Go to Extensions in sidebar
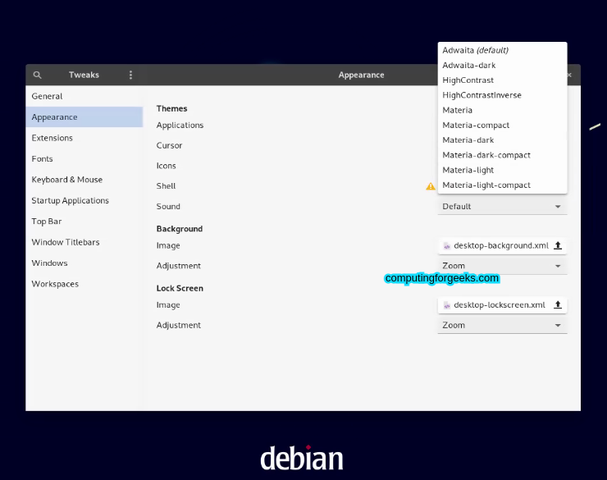The image size is (607, 480). (84, 138)
